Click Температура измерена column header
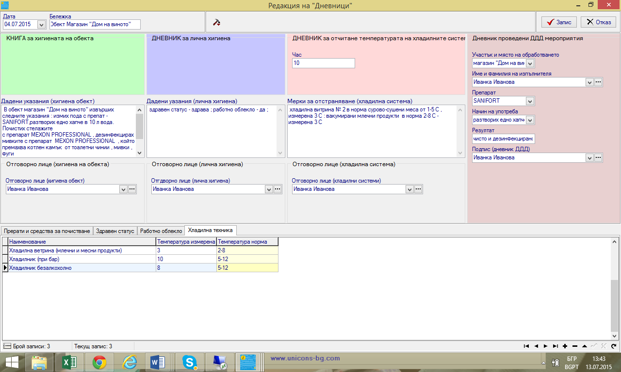Screen dimensions: 621x372 186,242
